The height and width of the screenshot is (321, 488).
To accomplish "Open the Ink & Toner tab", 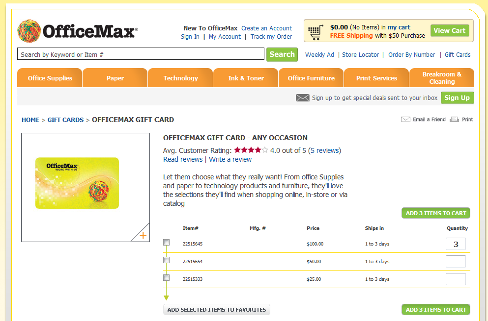I will (246, 78).
